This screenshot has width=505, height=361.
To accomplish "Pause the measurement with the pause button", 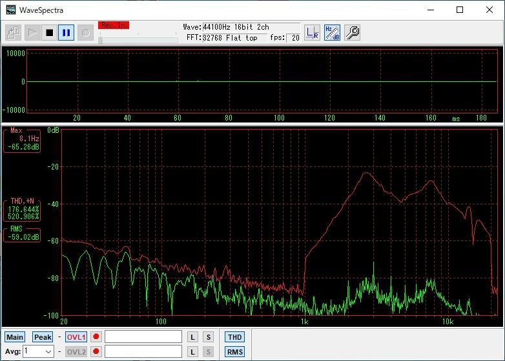I will pyautogui.click(x=67, y=33).
